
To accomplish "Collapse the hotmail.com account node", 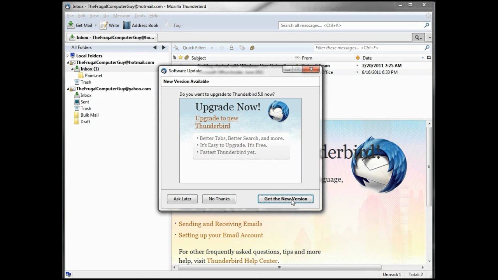I will coord(67,62).
